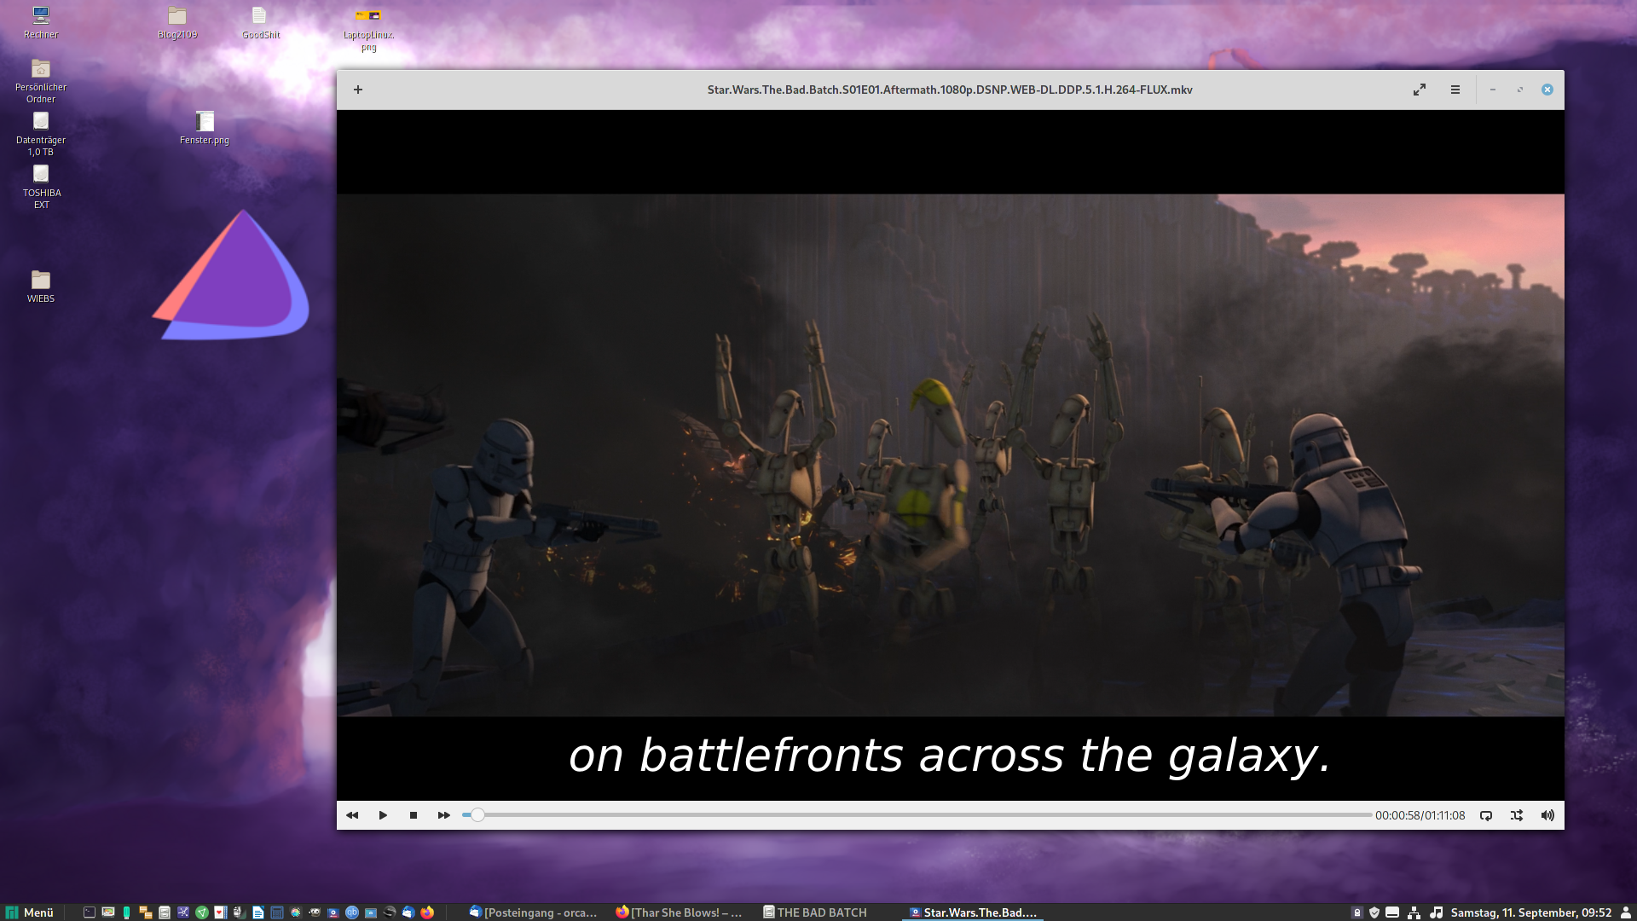The image size is (1637, 921).
Task: Launch the calculator from the panel
Action: click(x=277, y=912)
